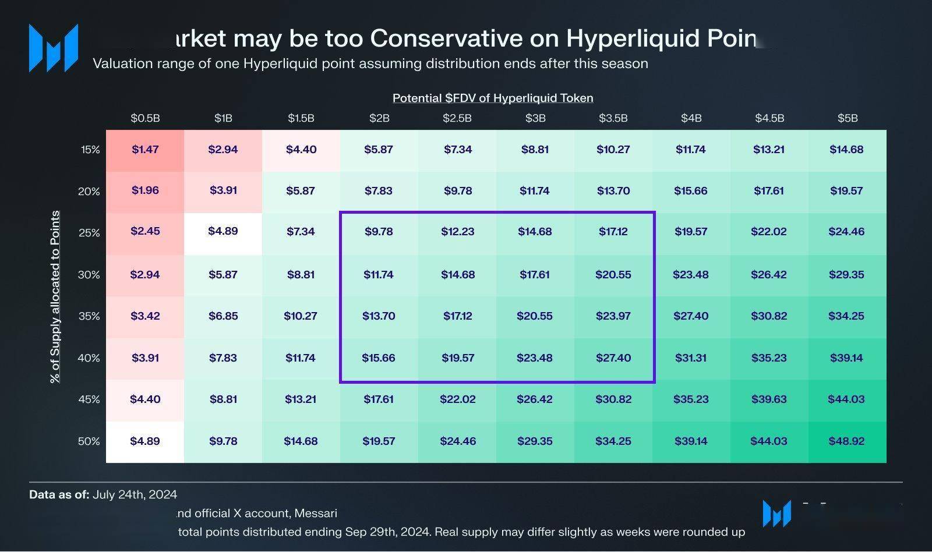
Task: Select the $5B column header
Action: click(848, 118)
